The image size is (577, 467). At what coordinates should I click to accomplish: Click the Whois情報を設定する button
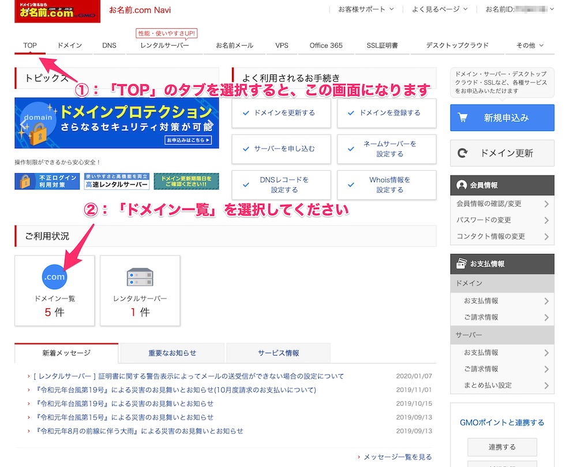[387, 185]
